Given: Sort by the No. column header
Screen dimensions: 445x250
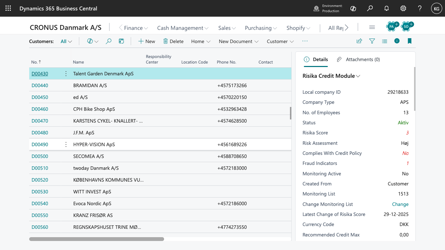Looking at the screenshot, I should [x=36, y=62].
